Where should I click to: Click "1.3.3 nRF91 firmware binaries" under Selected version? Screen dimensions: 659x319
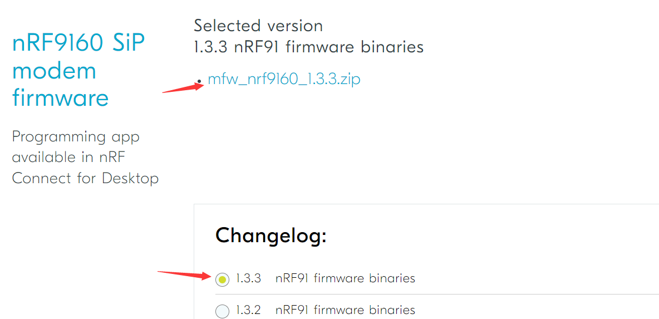pos(308,47)
